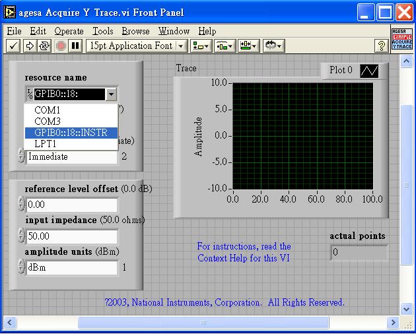The image size is (416, 334).
Task: Click the reference level offset input field
Action: click(71, 205)
